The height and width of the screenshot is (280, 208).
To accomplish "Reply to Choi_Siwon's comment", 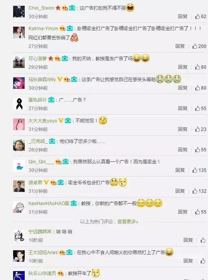I will [x=183, y=17].
